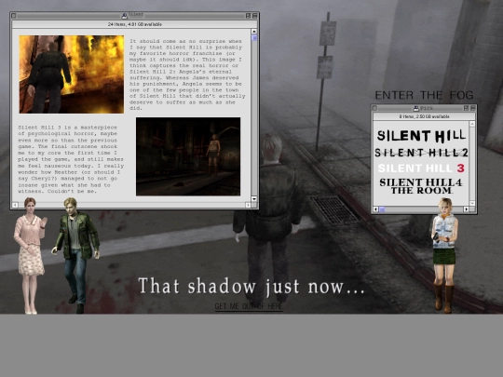Open Silent Hill 4 The Room logo
This screenshot has height=377, width=503.
(420, 186)
